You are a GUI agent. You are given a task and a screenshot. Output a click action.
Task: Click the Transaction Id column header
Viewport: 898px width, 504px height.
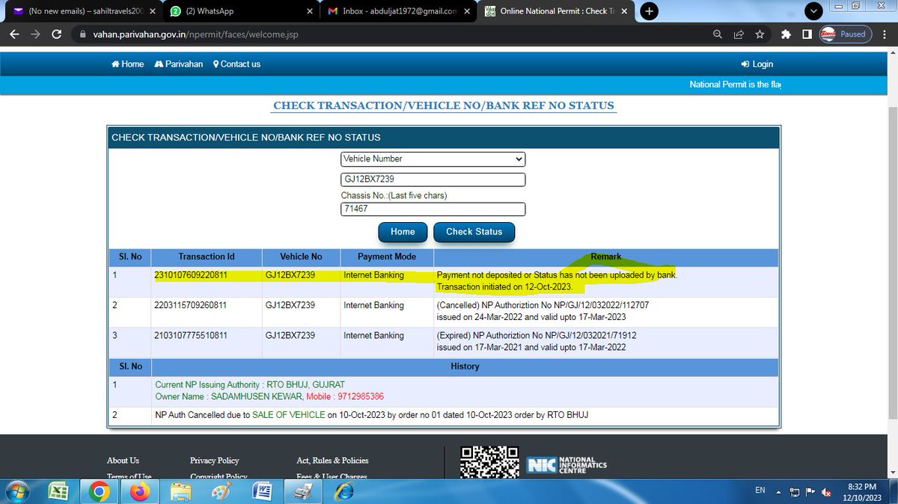tap(207, 256)
